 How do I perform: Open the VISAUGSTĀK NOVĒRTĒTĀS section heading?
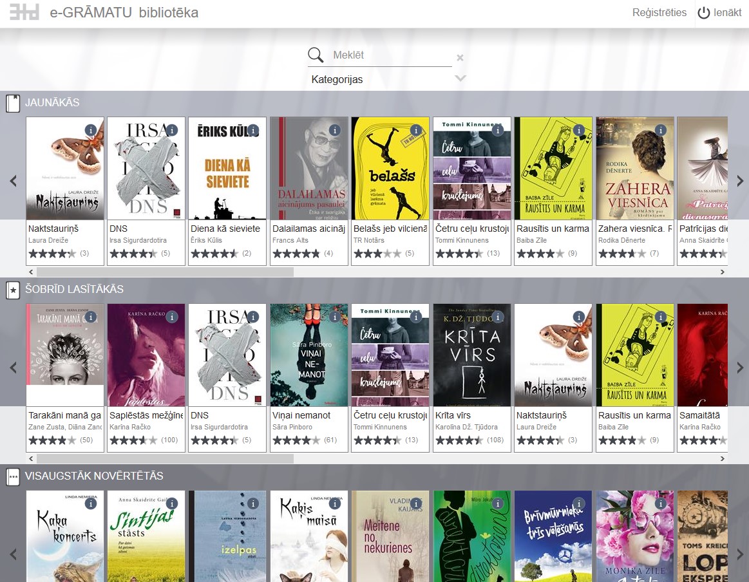(94, 476)
